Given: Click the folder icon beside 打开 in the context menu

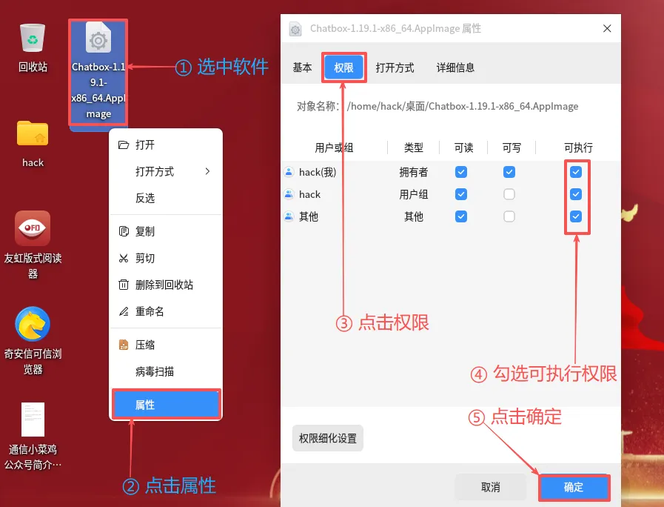Looking at the screenshot, I should (x=123, y=145).
